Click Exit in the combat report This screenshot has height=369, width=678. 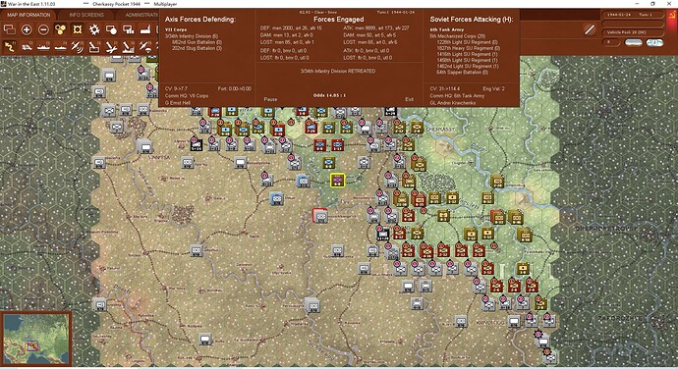click(409, 99)
